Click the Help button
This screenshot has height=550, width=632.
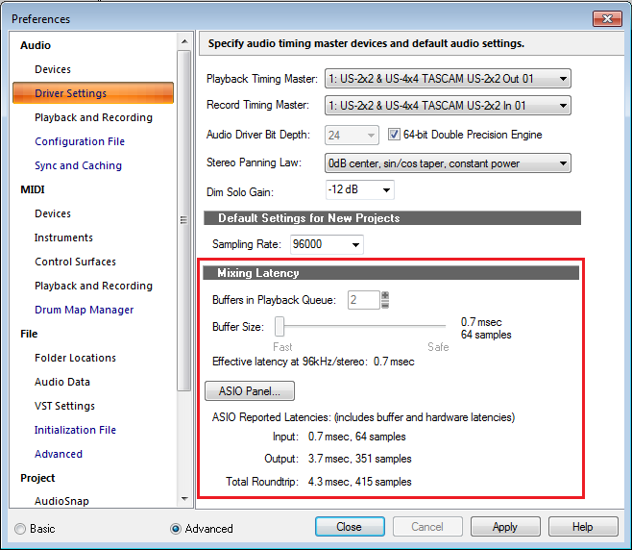(583, 527)
